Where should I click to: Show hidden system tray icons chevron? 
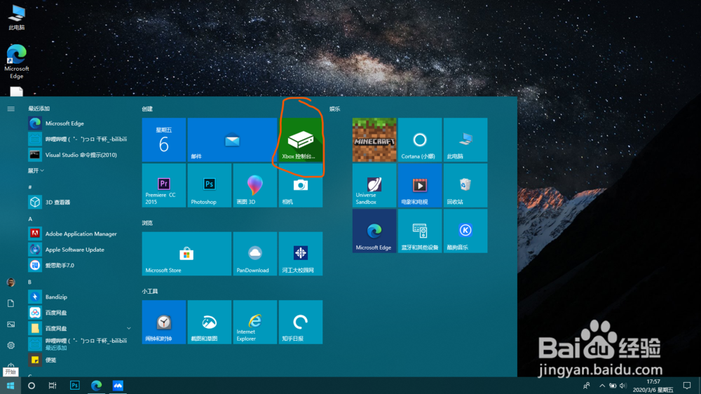pos(602,386)
